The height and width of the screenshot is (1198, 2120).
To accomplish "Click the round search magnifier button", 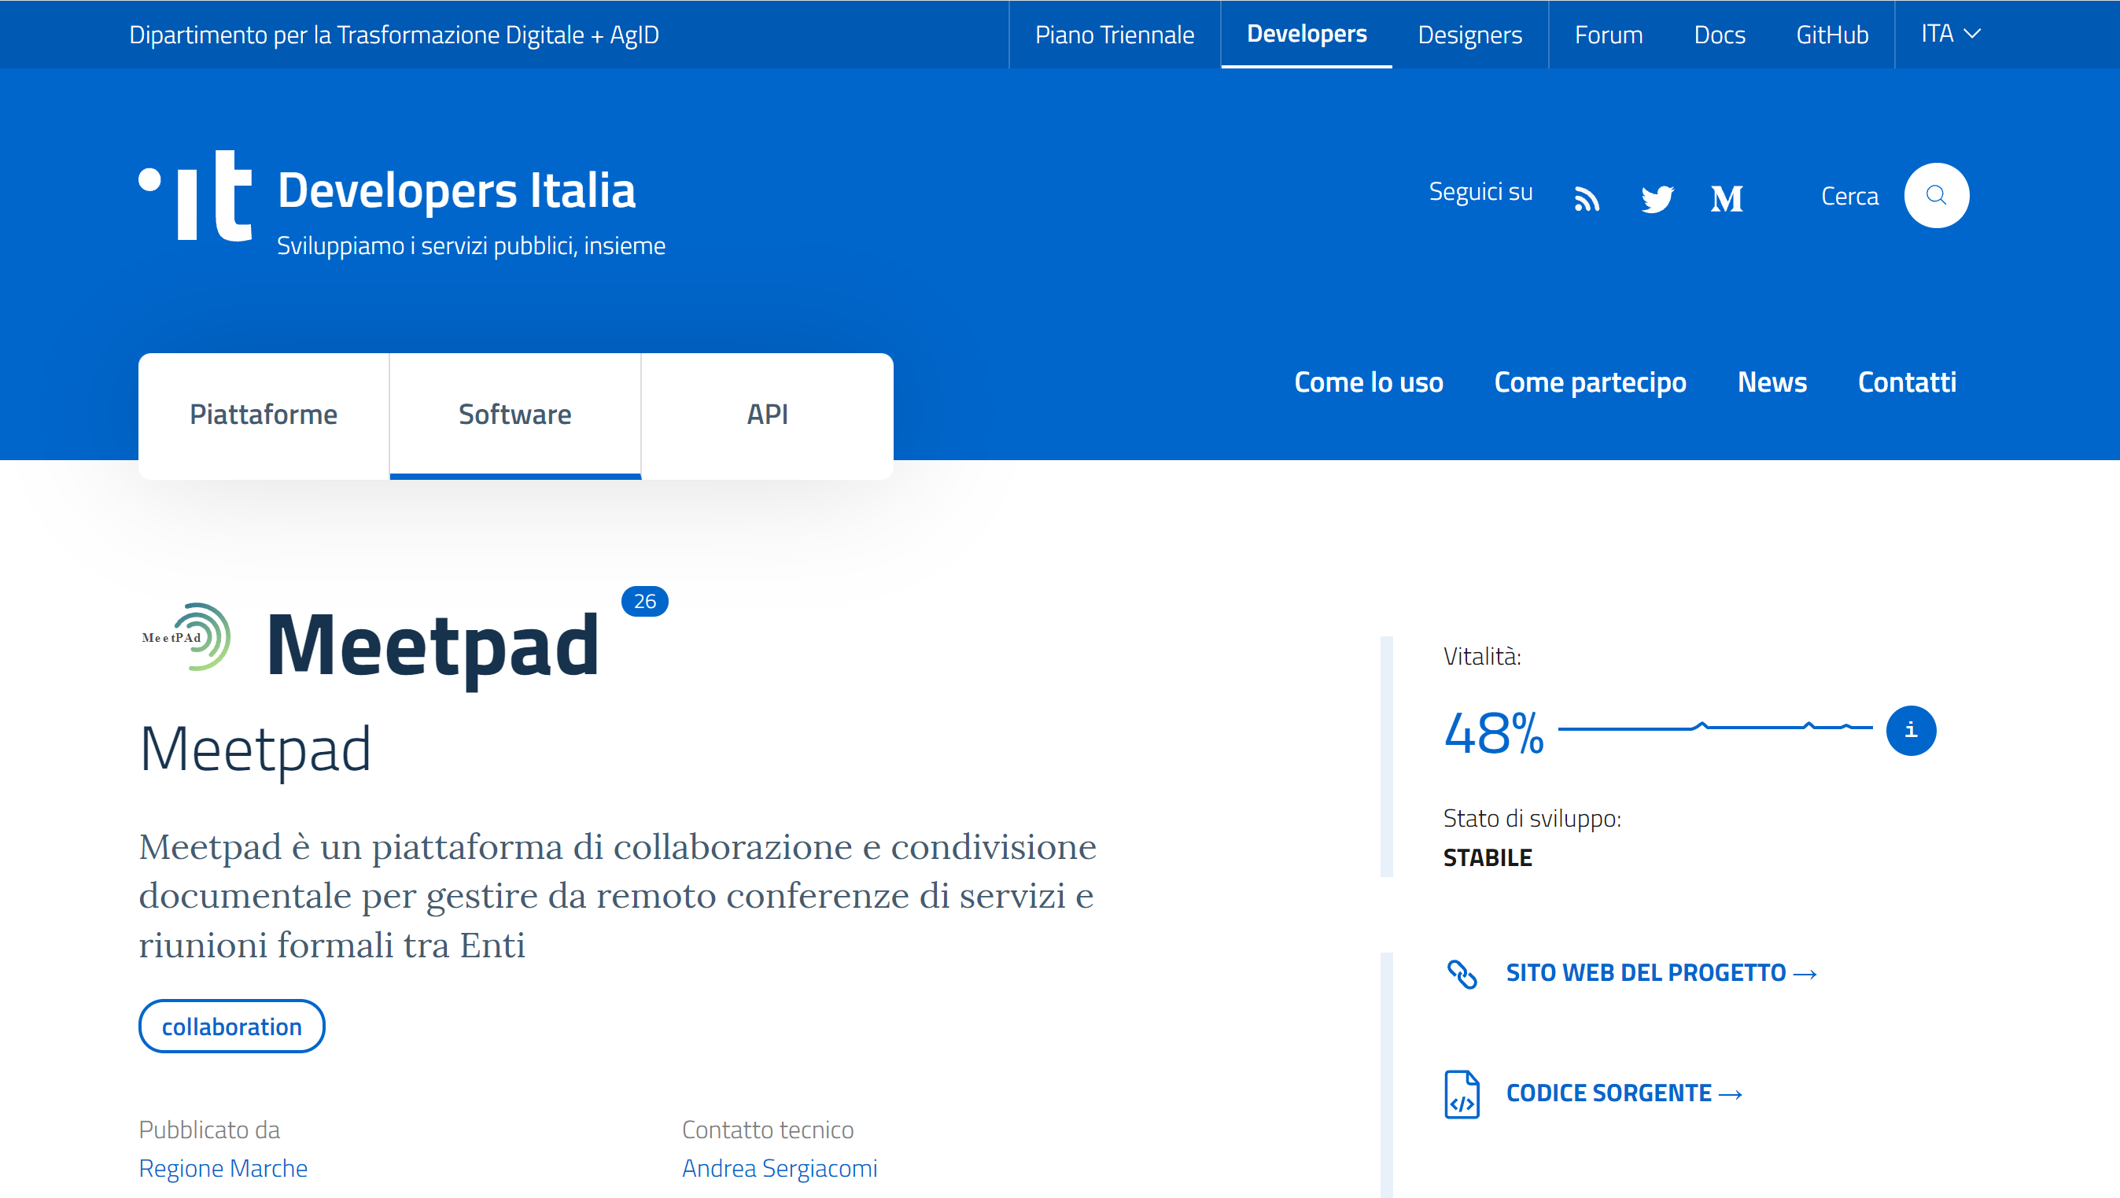I will [1936, 195].
